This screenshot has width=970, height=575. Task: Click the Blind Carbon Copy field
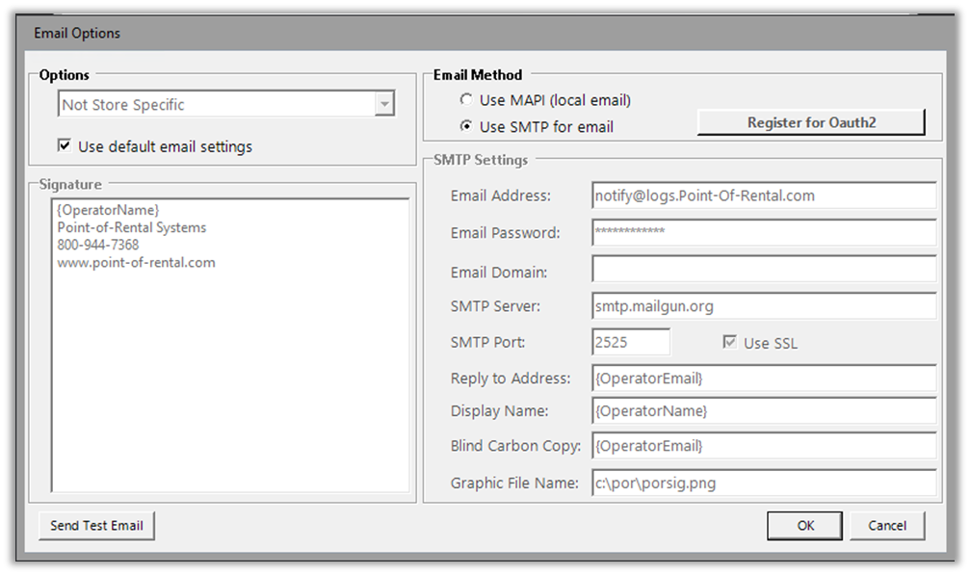point(763,446)
